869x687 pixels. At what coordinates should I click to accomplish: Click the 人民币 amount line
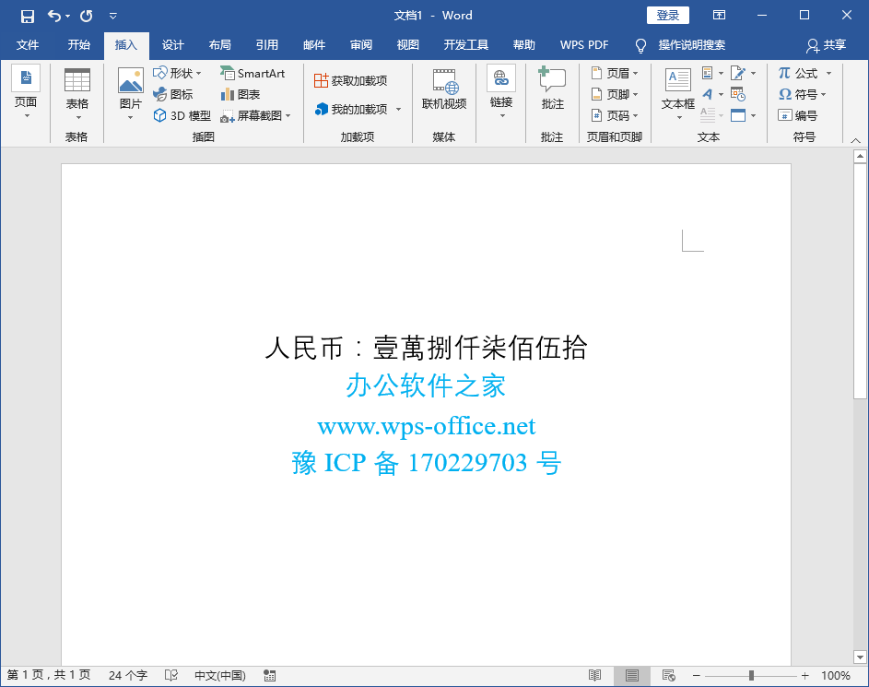(x=426, y=348)
